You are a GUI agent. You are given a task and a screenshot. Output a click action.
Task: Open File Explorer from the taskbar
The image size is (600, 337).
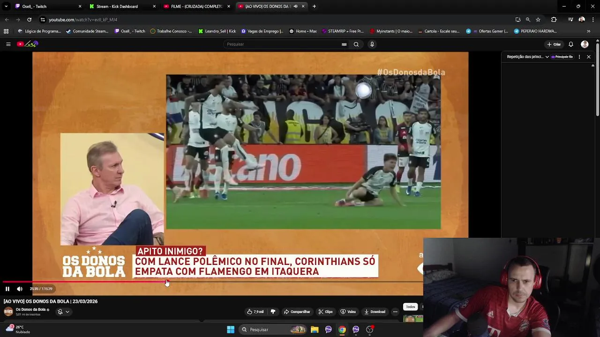pos(315,330)
